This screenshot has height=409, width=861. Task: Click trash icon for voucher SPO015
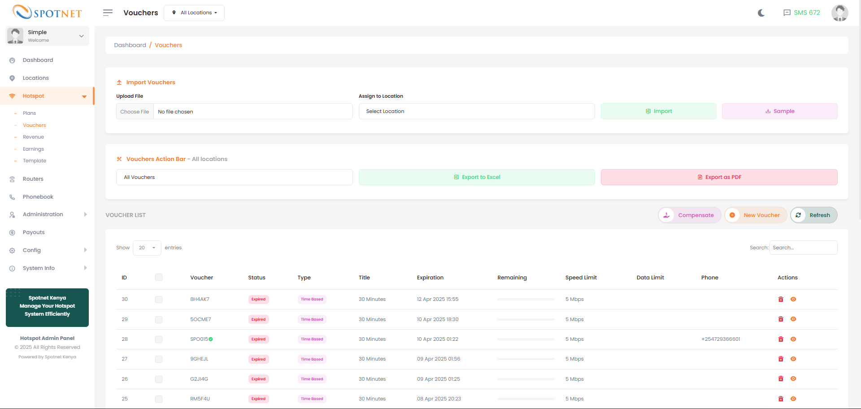click(781, 339)
